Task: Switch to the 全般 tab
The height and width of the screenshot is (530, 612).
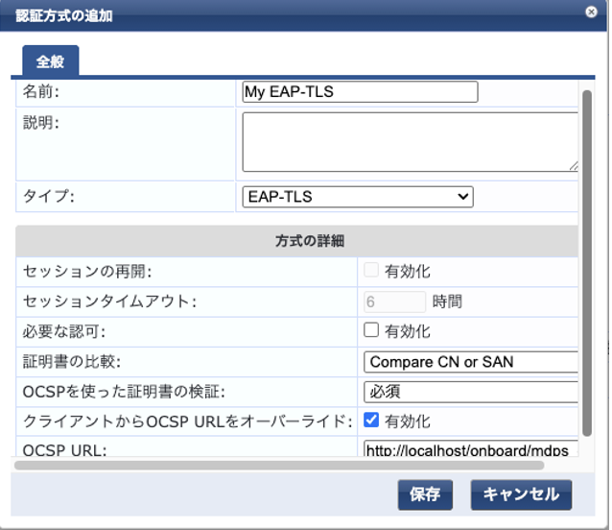Action: [x=50, y=60]
